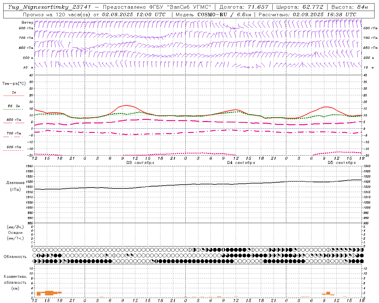
Task: Click the 05 сентября date label
Action: (x=342, y=163)
